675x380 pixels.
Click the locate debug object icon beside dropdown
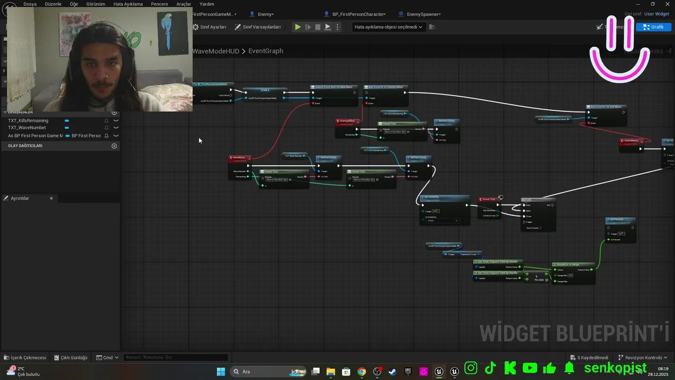click(431, 27)
